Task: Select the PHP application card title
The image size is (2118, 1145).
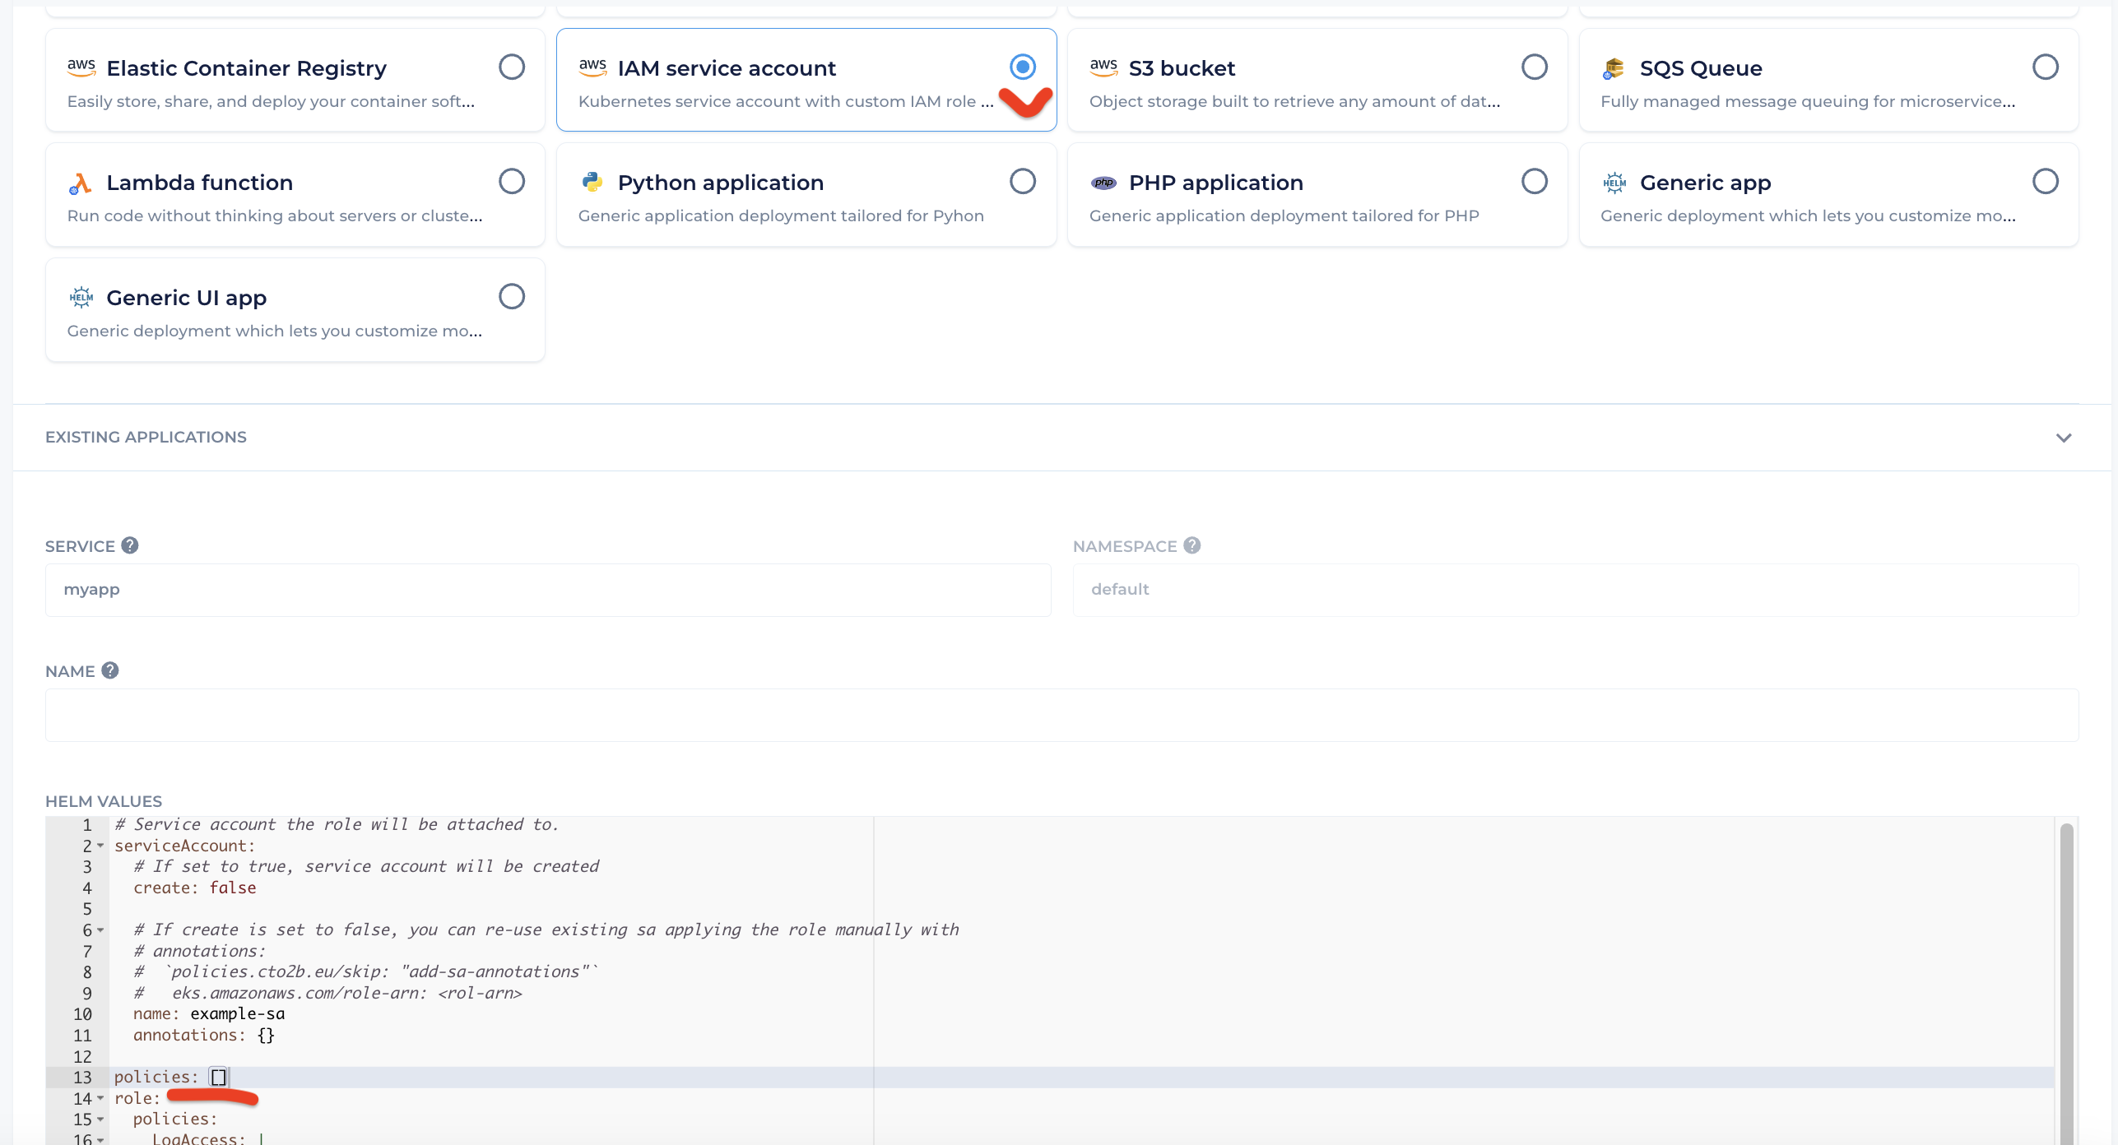Action: pos(1215,183)
